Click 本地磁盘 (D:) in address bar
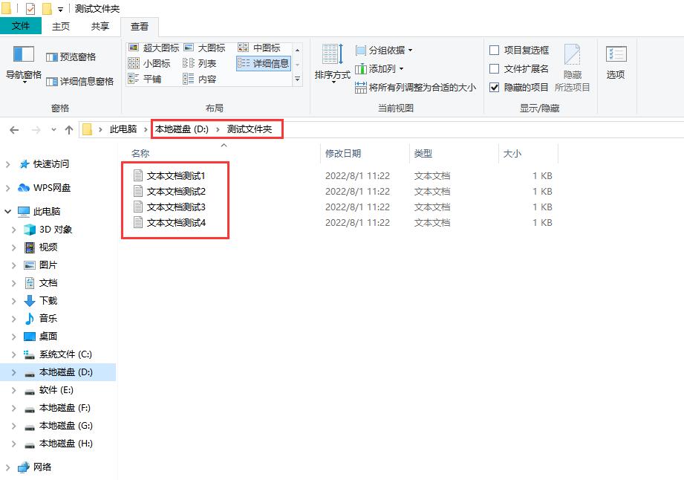 (x=182, y=129)
